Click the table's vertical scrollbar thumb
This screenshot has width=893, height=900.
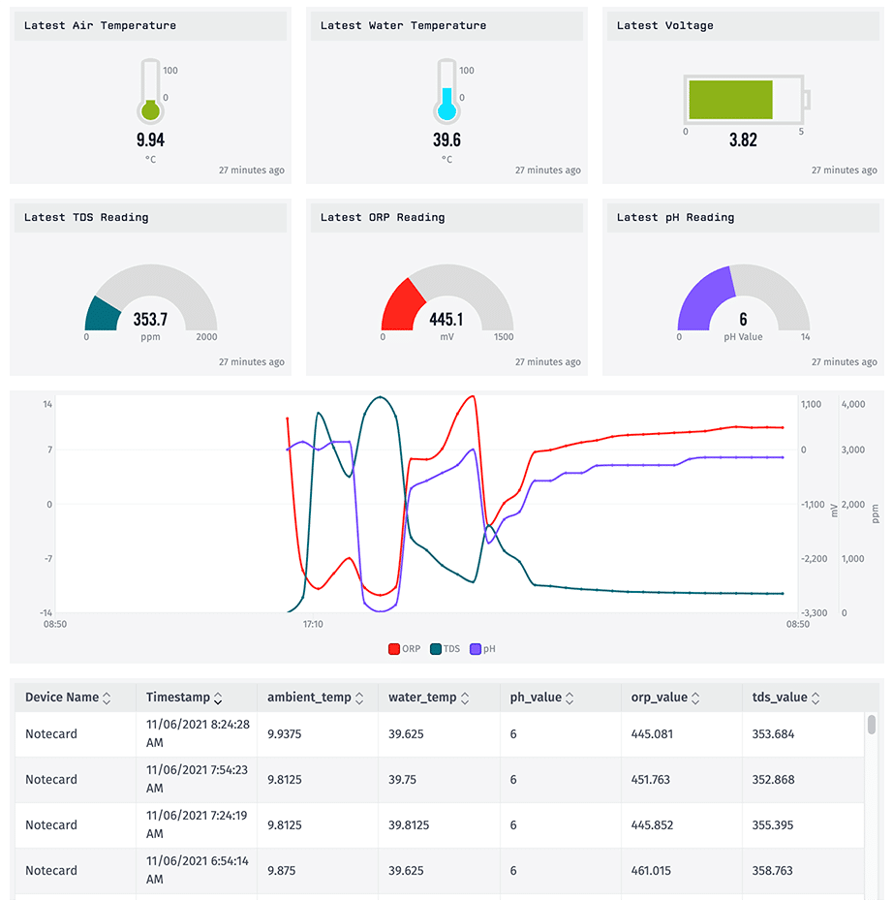[872, 725]
